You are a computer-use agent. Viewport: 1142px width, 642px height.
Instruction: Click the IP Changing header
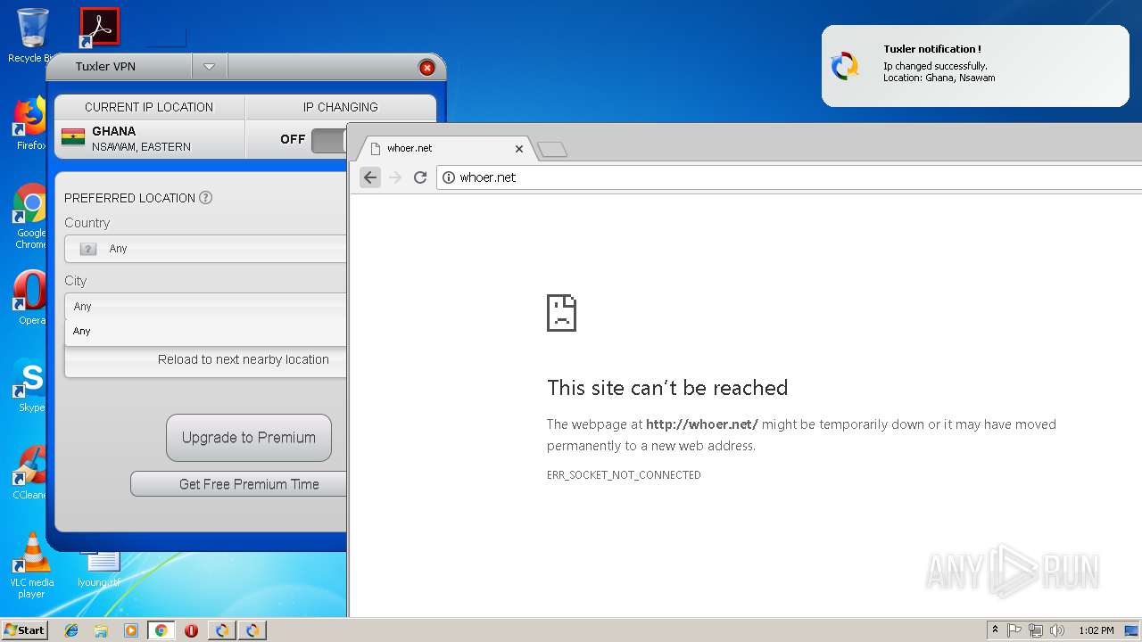point(340,107)
